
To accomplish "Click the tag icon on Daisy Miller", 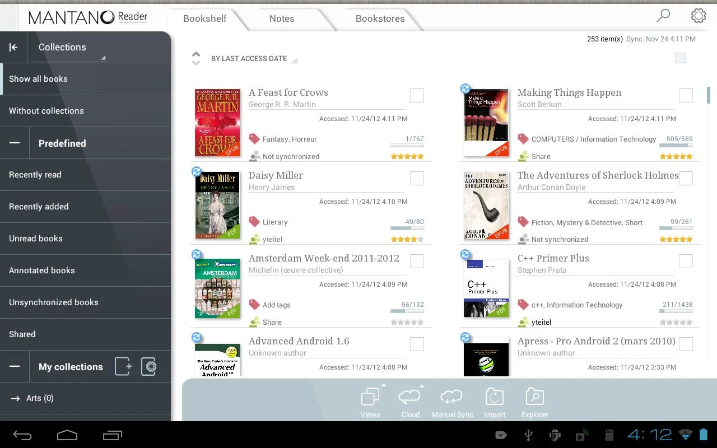I will click(254, 222).
